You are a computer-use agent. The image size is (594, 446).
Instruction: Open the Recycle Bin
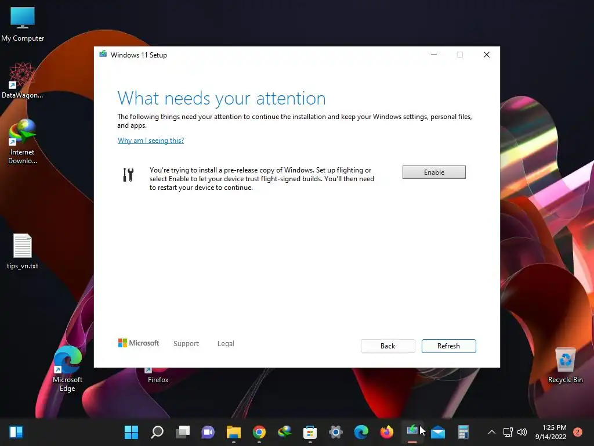coord(565,366)
